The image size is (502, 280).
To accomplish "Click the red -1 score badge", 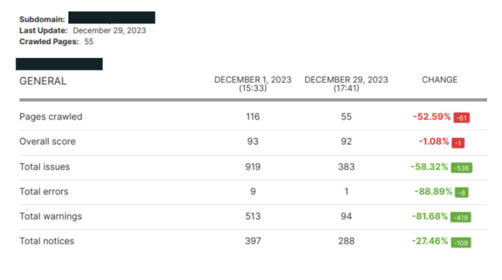I will [459, 143].
